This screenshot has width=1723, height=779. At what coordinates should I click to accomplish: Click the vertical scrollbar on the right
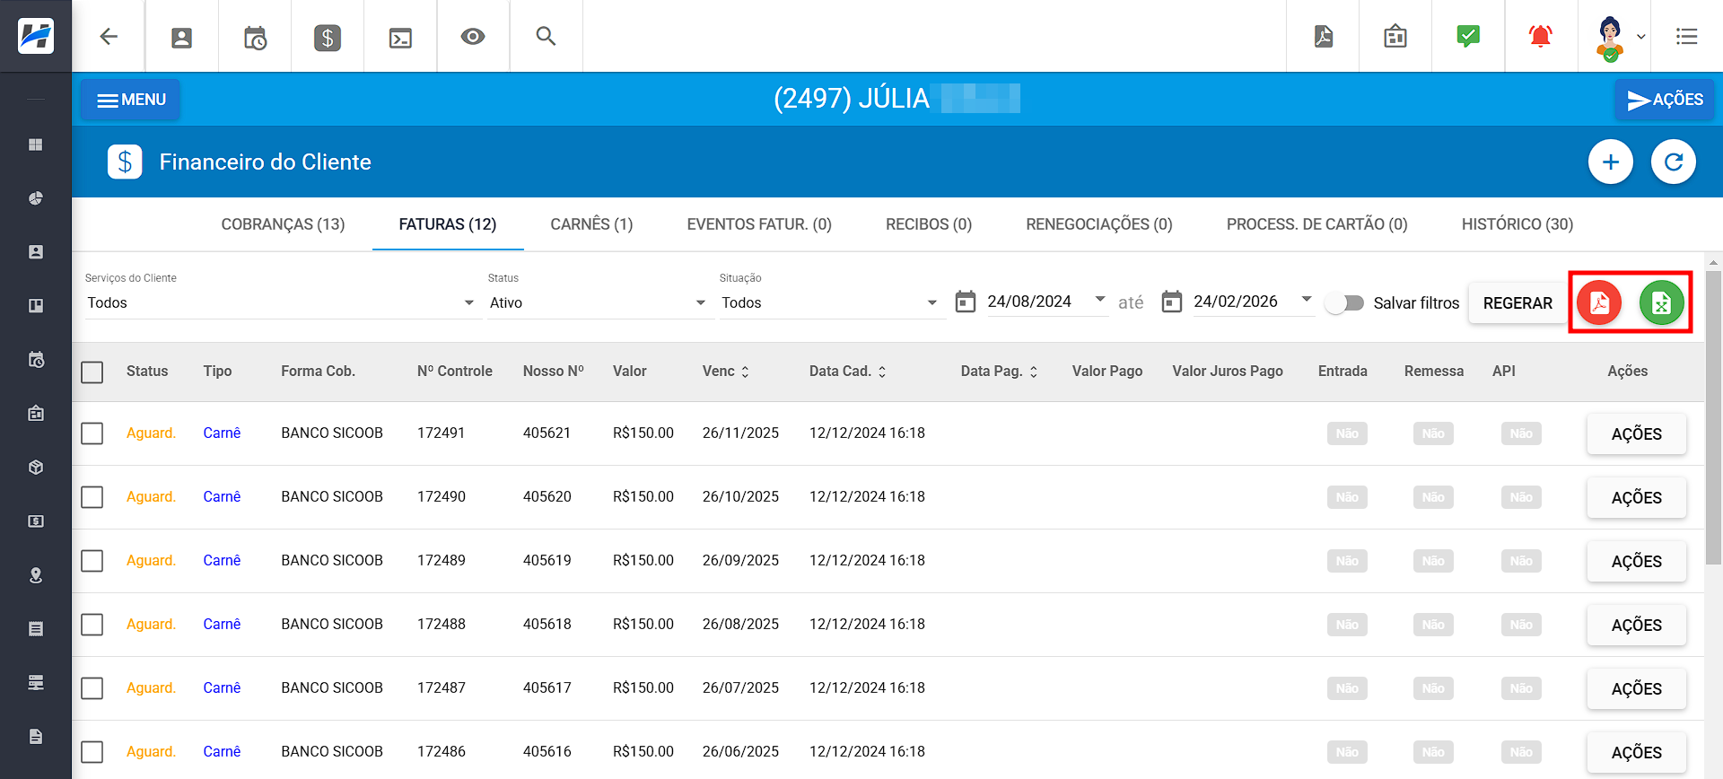[1713, 417]
